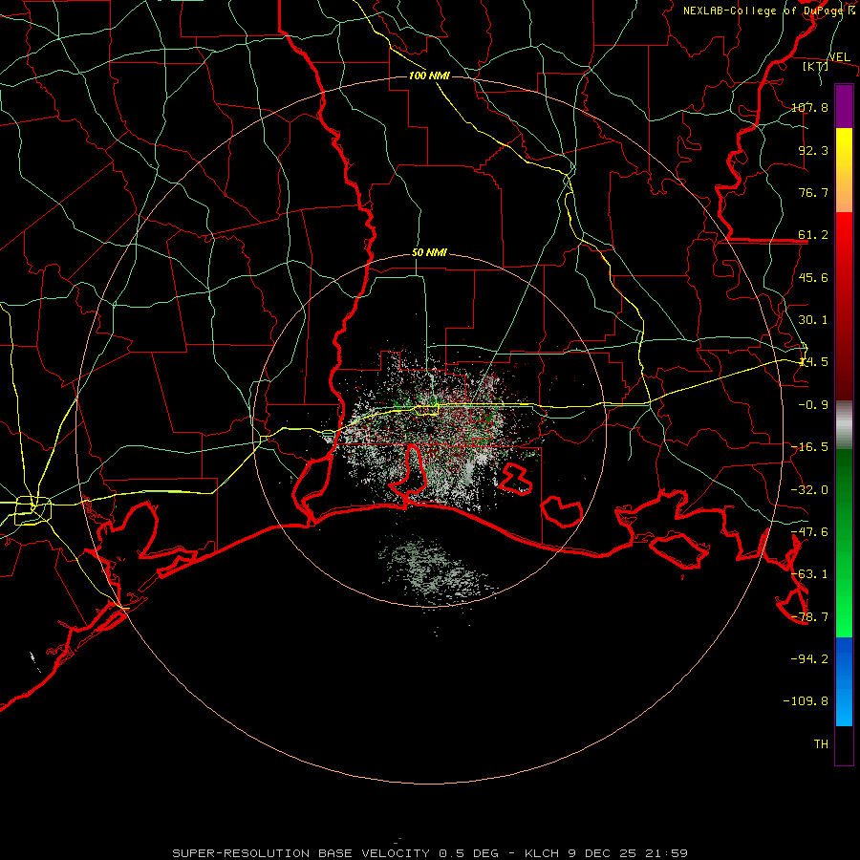Click the -94.2 scale value
860x860 pixels.
click(809, 658)
